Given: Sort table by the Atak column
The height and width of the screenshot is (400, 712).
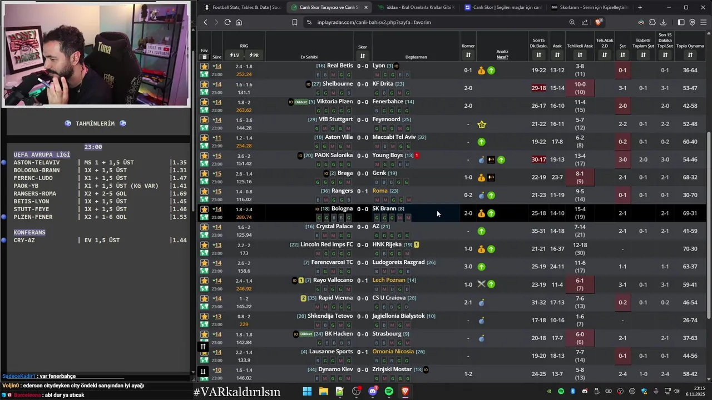Looking at the screenshot, I should click(557, 55).
